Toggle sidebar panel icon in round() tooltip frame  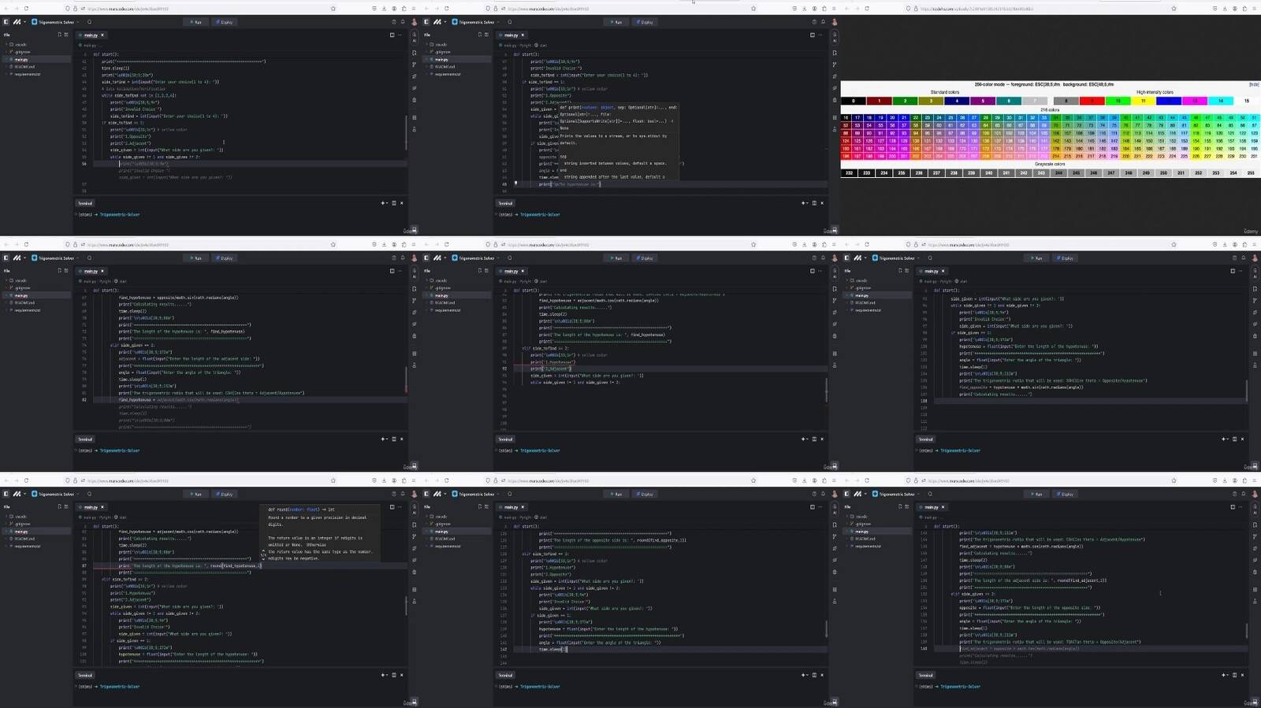(x=6, y=494)
